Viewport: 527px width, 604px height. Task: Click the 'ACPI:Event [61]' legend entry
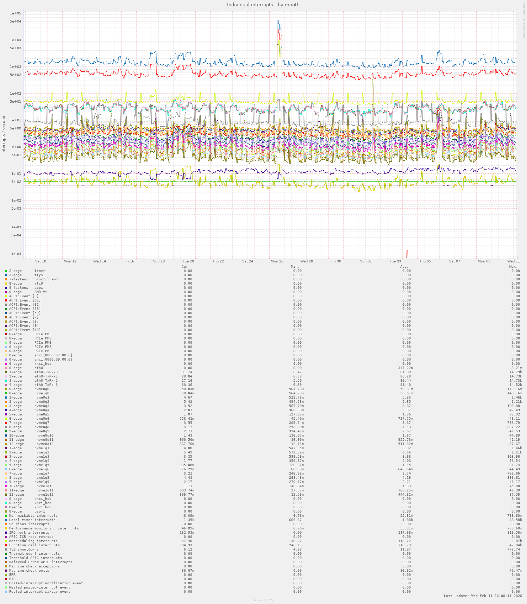[x=25, y=300]
